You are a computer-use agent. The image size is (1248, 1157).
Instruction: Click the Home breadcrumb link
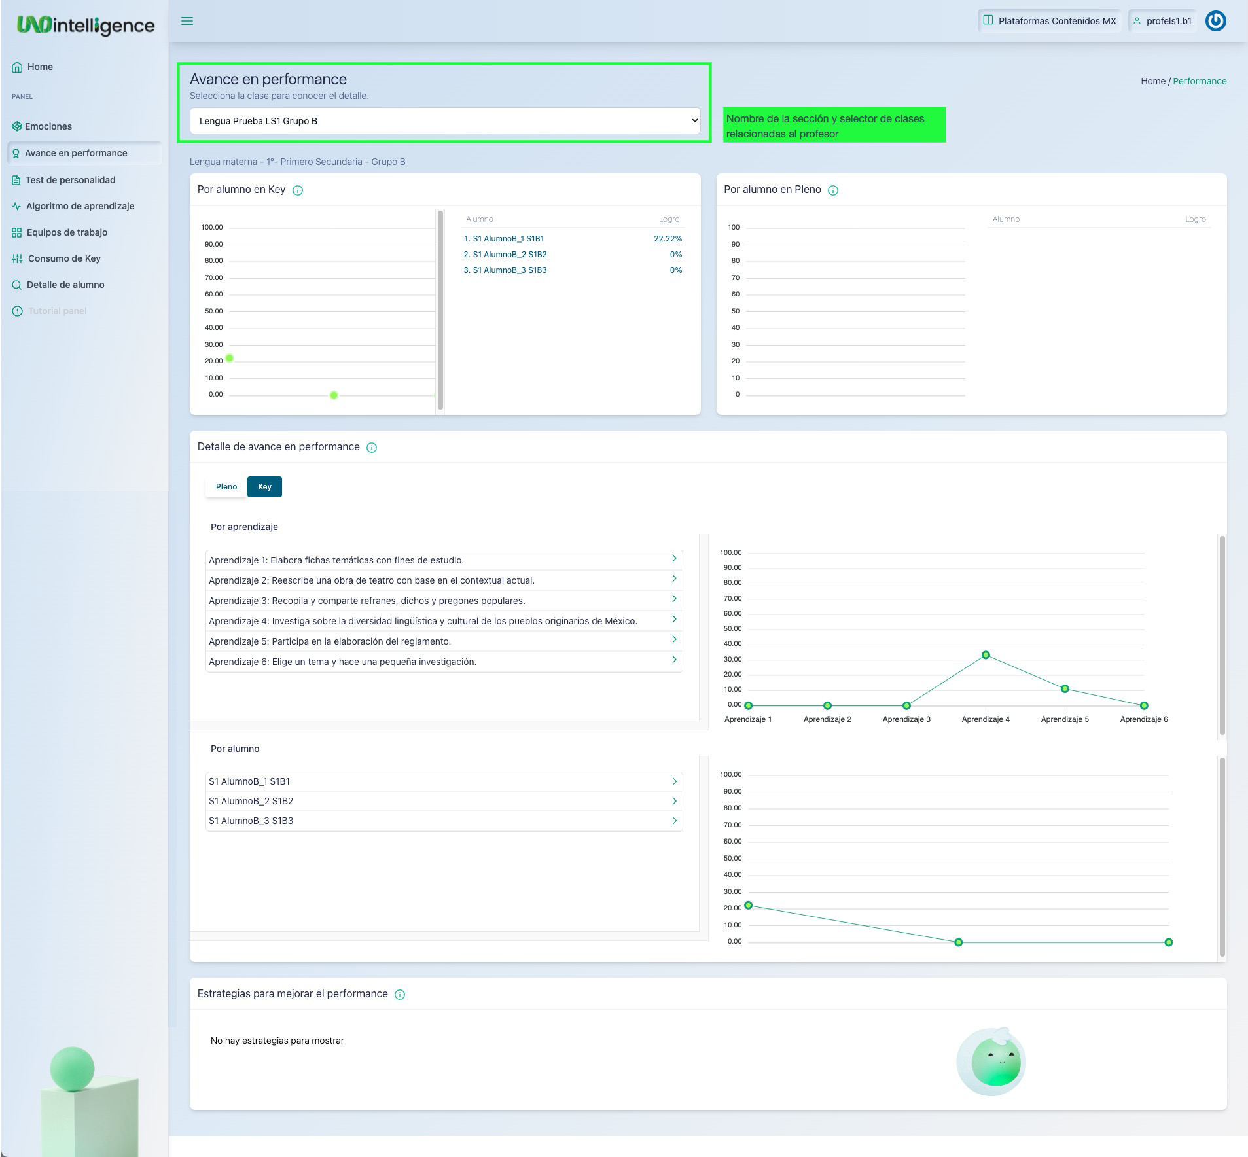click(x=1152, y=81)
